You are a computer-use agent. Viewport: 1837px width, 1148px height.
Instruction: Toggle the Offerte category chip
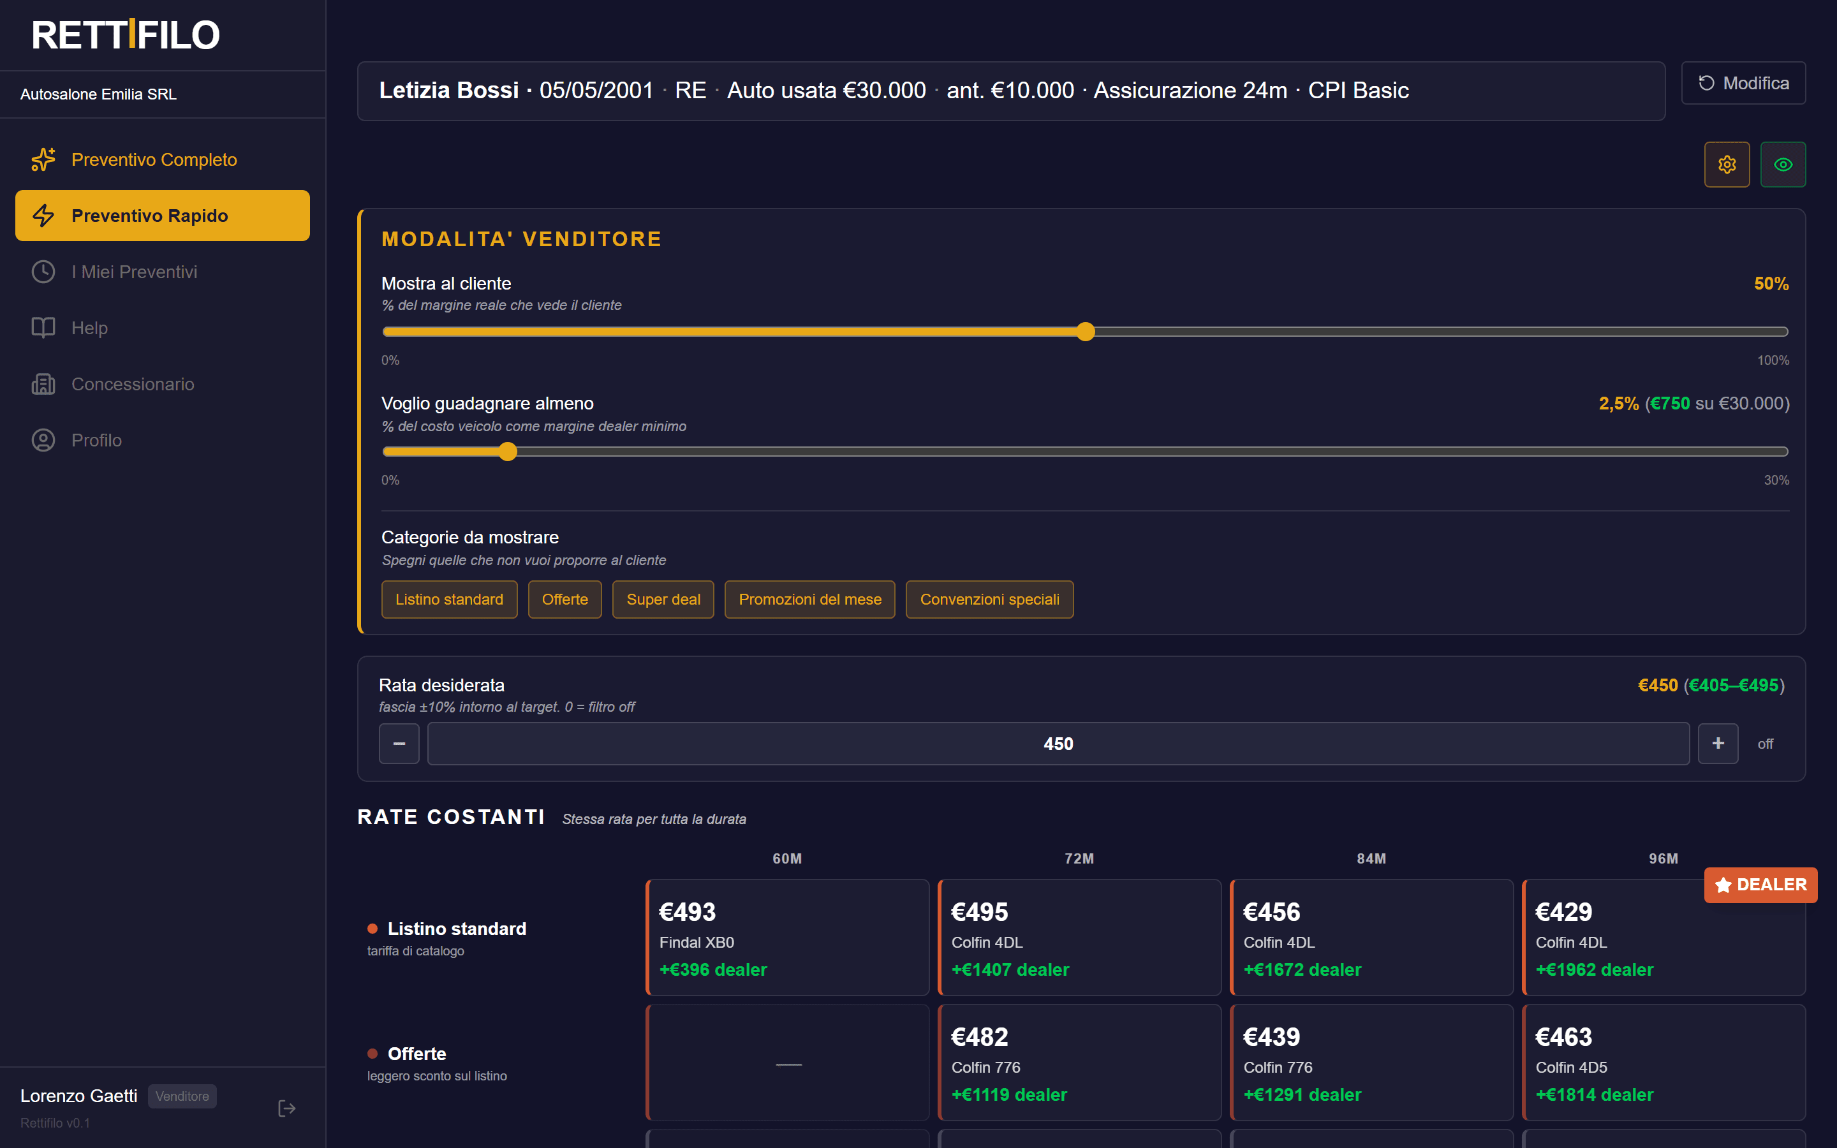click(564, 599)
